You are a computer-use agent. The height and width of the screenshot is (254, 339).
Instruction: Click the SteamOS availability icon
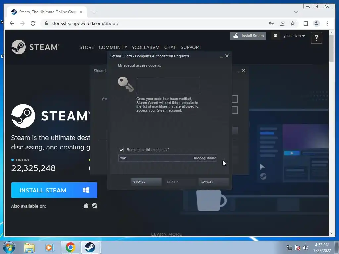(95, 206)
